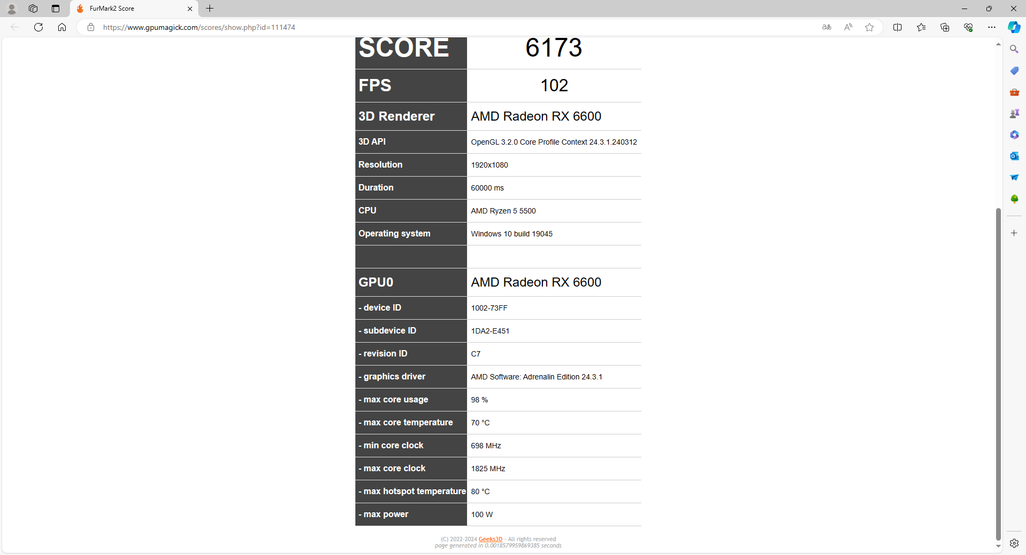Click the CPU value AMD Ryzen 5 5500
The image size is (1026, 555).
coord(503,211)
